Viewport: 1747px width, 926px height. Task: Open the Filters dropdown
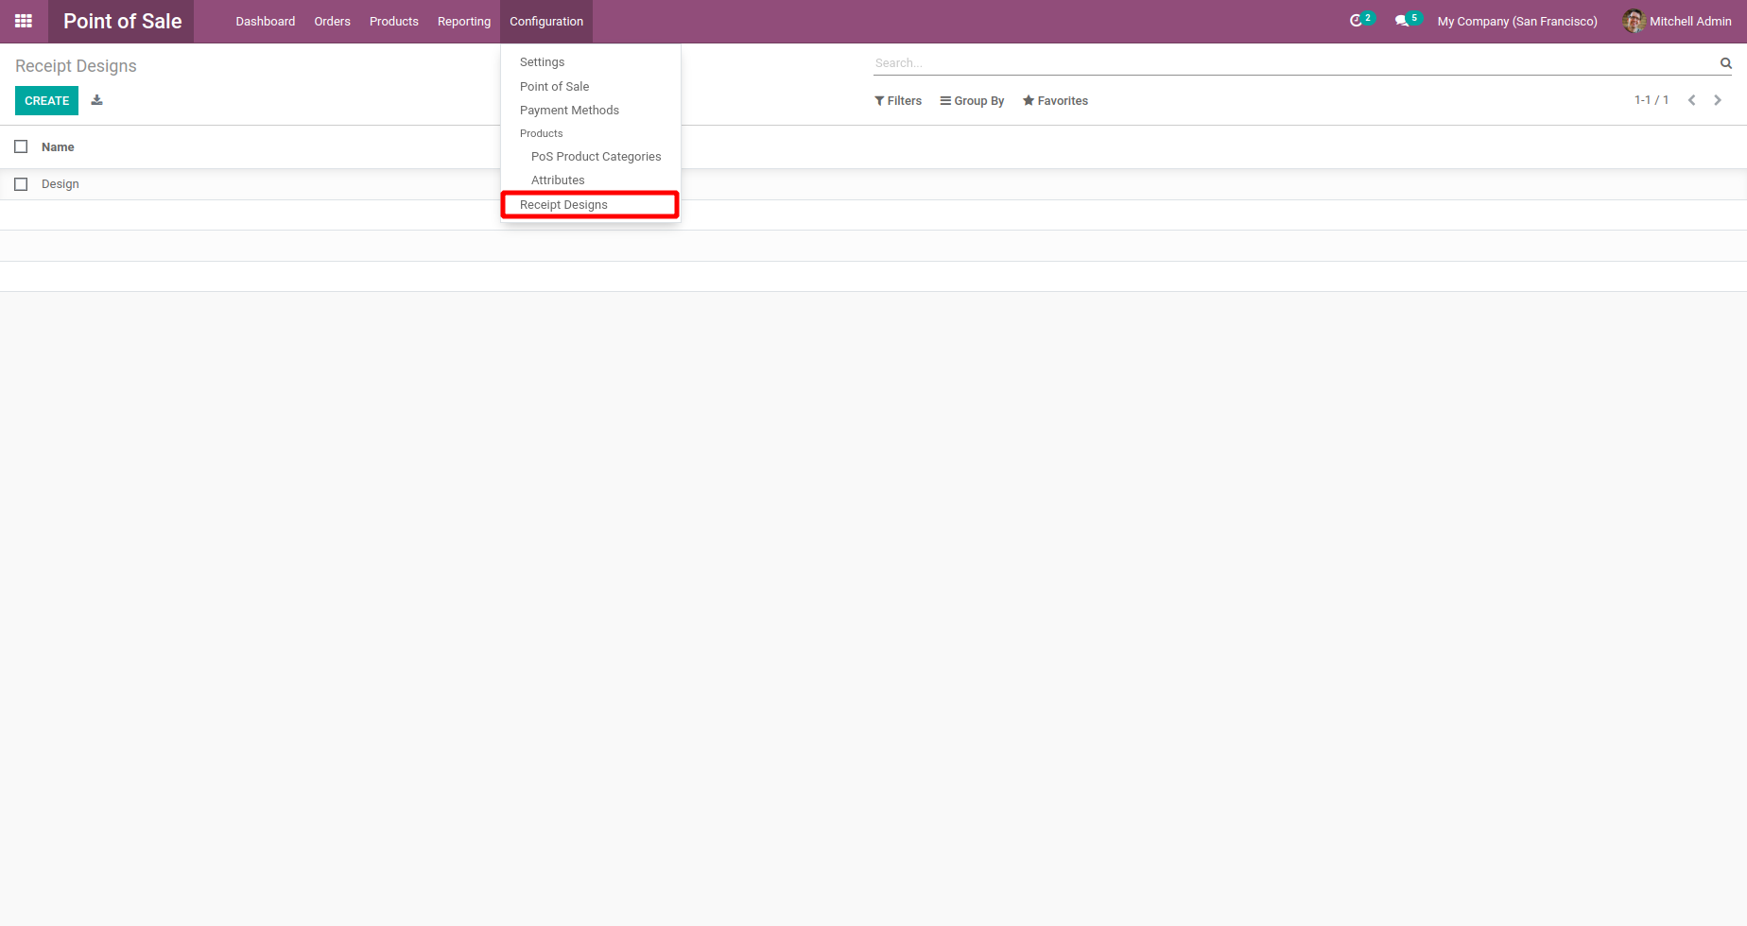tap(898, 101)
